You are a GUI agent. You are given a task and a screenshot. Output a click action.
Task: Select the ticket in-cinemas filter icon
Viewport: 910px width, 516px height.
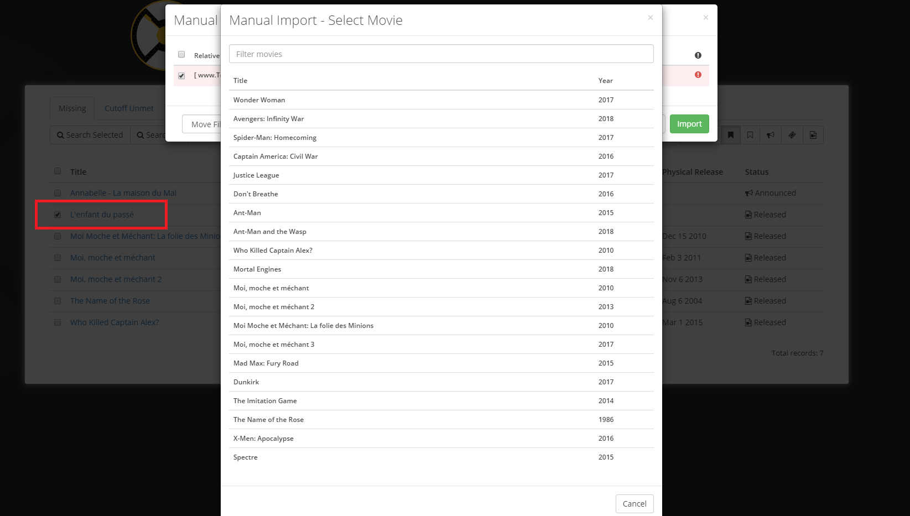(792, 134)
